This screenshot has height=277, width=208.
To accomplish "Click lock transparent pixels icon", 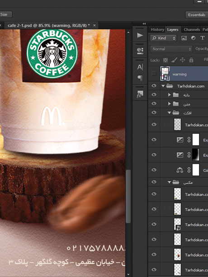I will (165, 60).
